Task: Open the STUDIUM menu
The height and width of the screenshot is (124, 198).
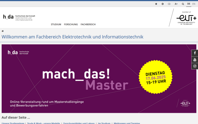Action: 56,24
